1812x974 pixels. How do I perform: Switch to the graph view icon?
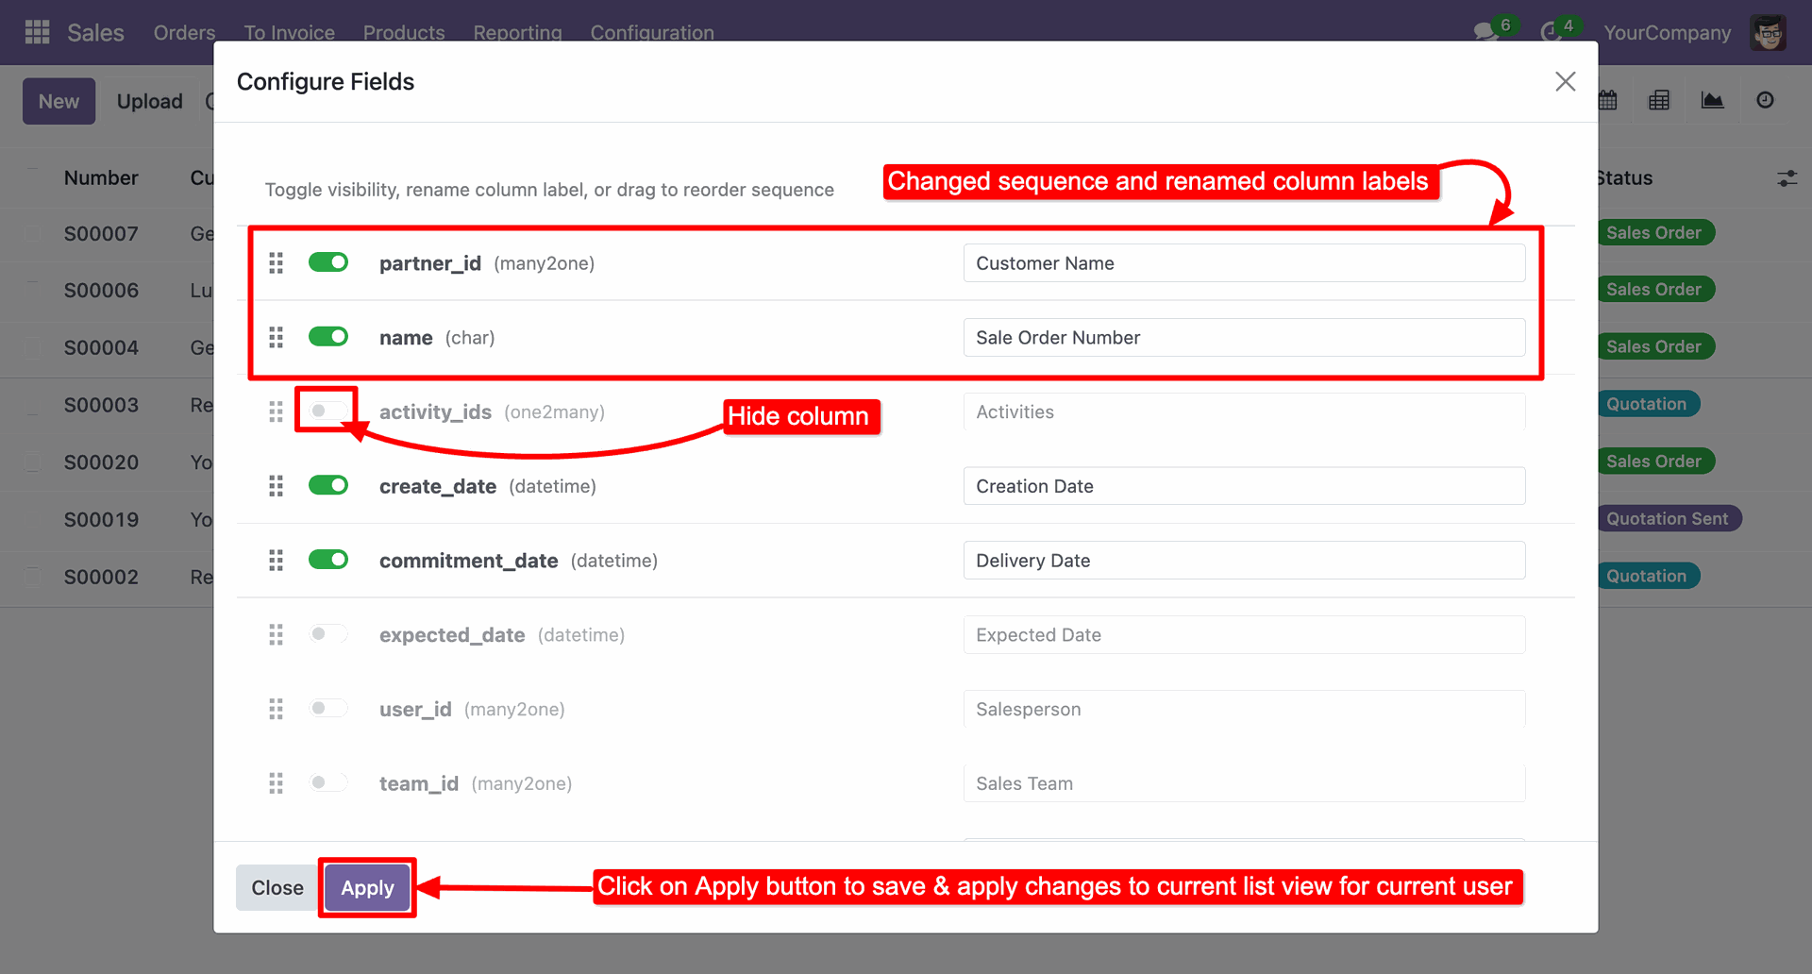tap(1712, 100)
